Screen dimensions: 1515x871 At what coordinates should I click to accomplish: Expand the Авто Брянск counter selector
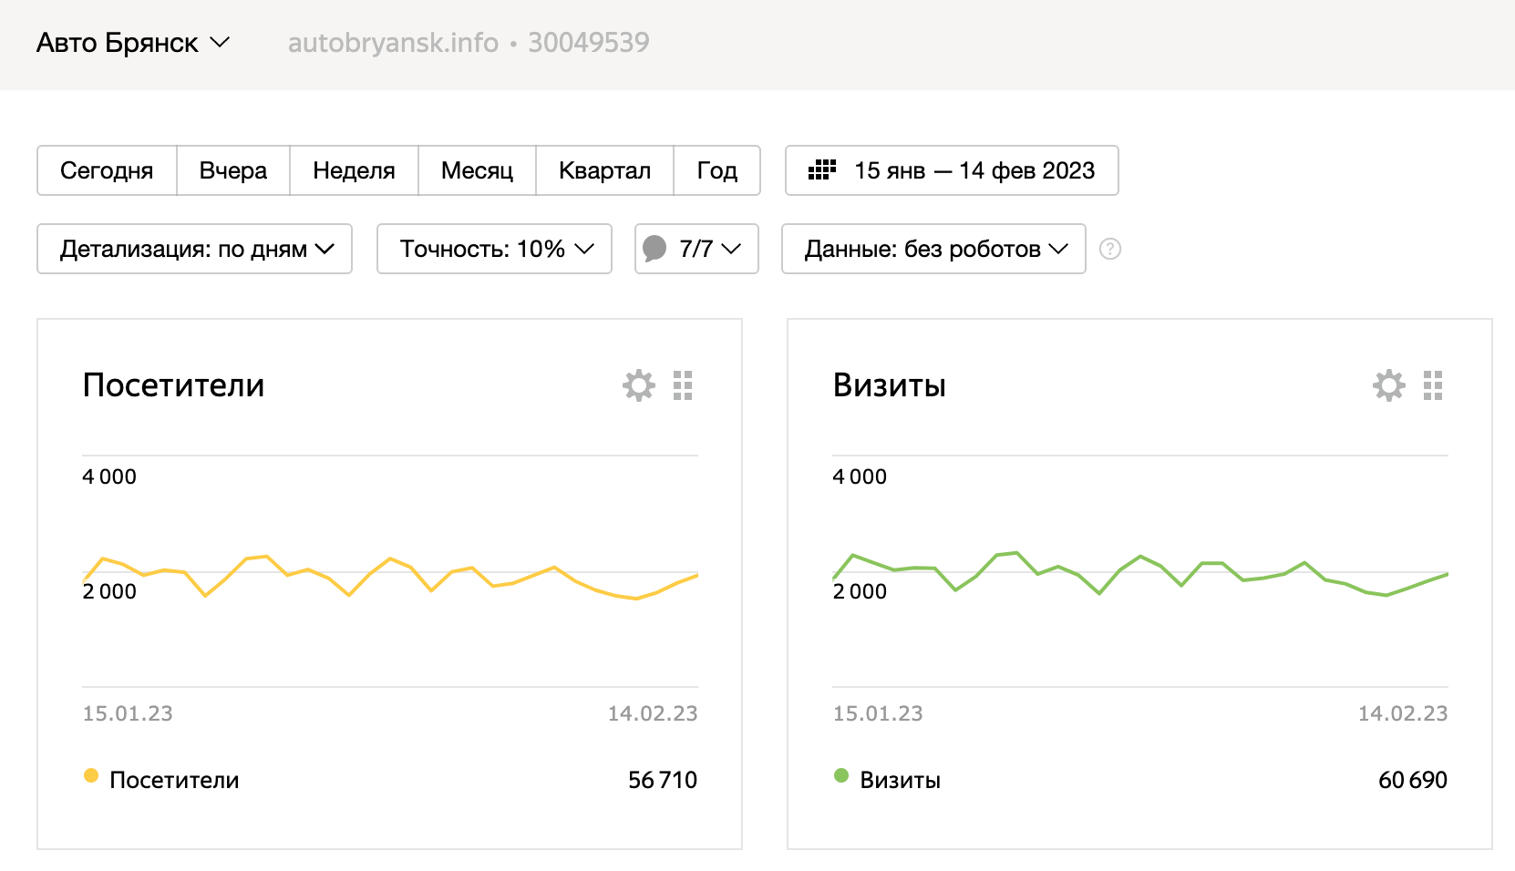point(133,43)
